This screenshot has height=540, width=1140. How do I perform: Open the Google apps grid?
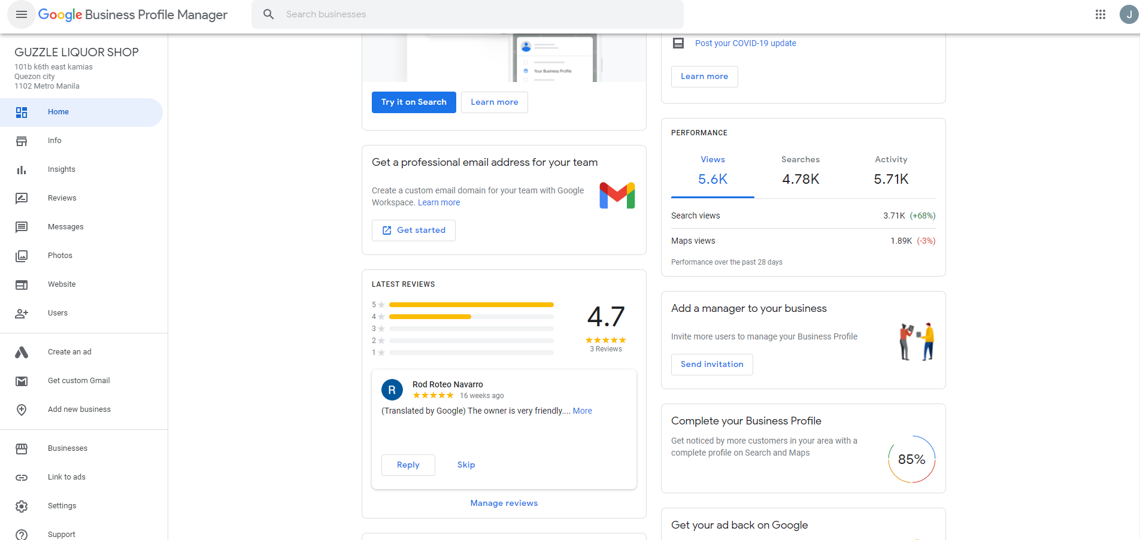coord(1100,14)
